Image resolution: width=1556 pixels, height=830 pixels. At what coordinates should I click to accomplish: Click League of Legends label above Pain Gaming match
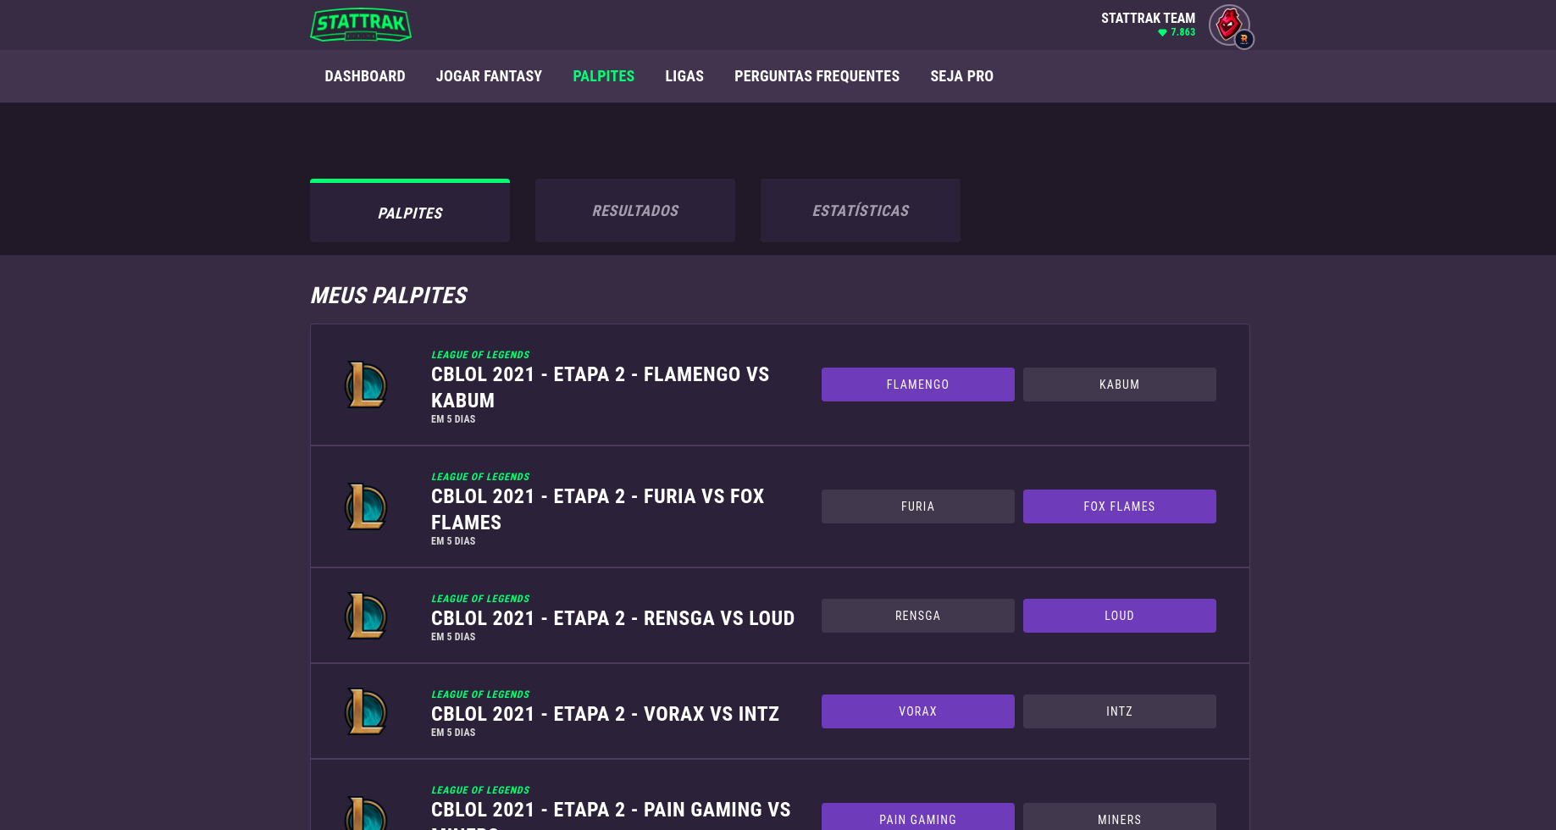click(480, 790)
